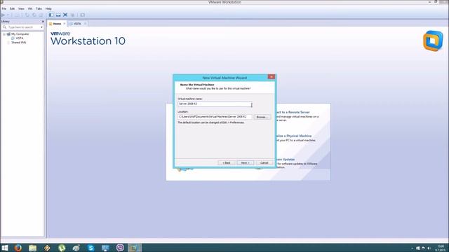Click the volume icon in system tray
This screenshot has height=252, width=449.
tap(429, 248)
